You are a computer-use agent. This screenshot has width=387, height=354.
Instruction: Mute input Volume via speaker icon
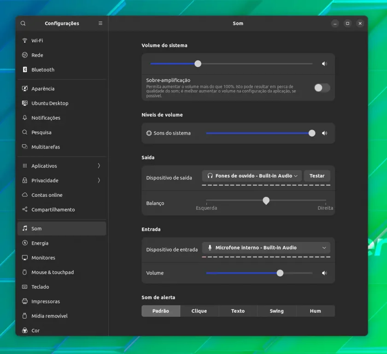click(x=324, y=273)
